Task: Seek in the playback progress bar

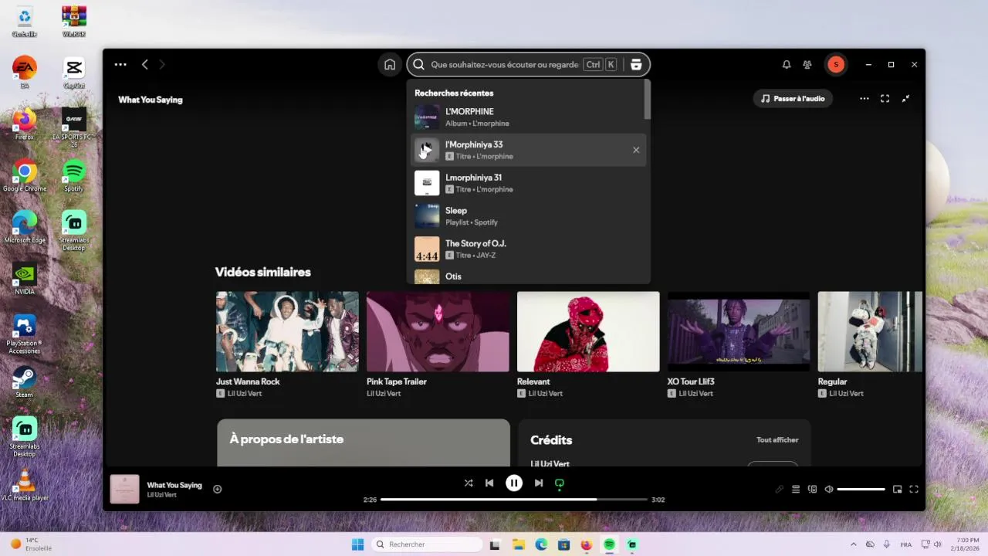Action: 514,500
